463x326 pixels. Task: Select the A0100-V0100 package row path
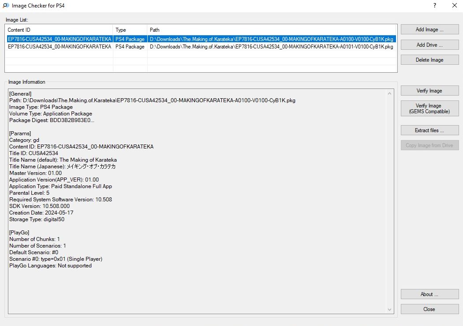pos(271,39)
